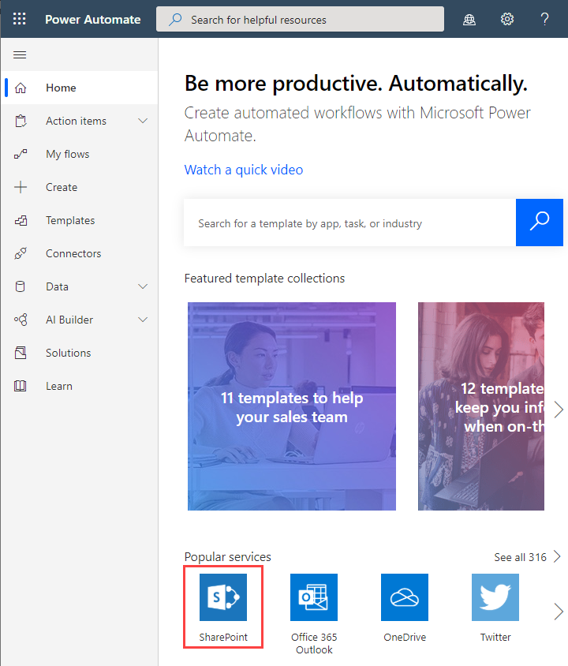Image resolution: width=568 pixels, height=666 pixels.
Task: Open the SharePoint service icon
Action: pyautogui.click(x=223, y=597)
